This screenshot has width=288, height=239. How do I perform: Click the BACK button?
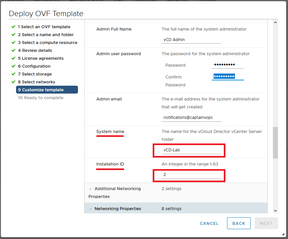click(x=239, y=223)
